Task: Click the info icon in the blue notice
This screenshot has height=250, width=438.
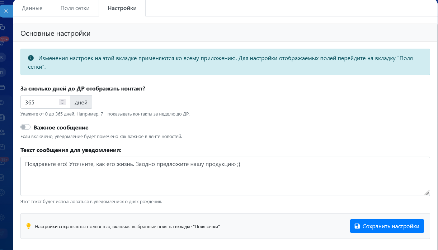Action: (31, 58)
